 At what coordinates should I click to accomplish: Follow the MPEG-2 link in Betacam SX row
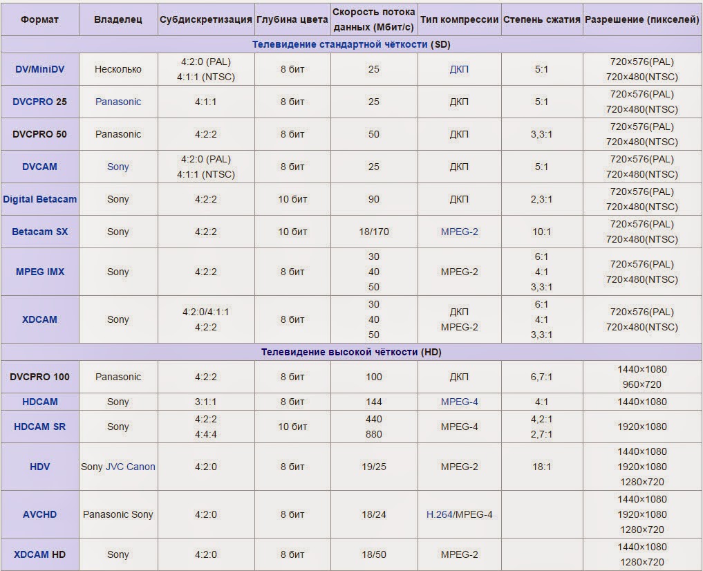tap(459, 232)
